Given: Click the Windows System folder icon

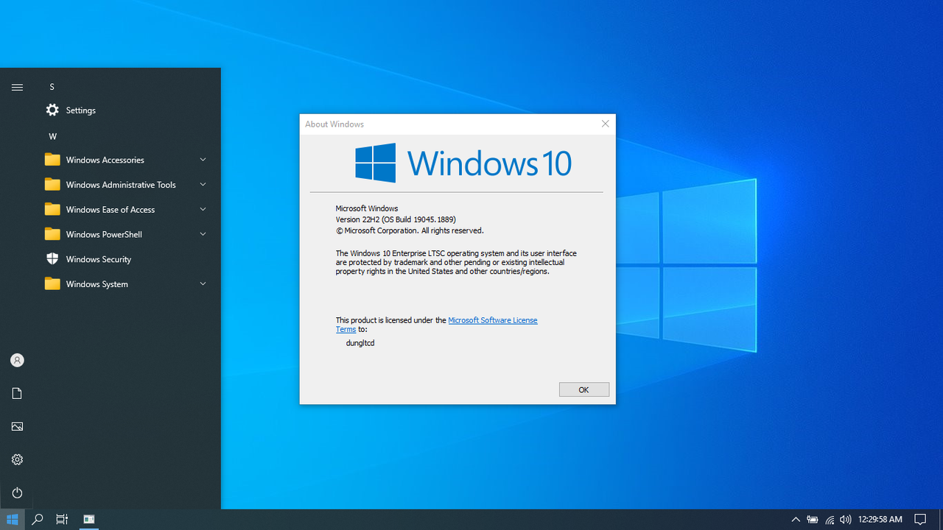Looking at the screenshot, I should coord(52,284).
